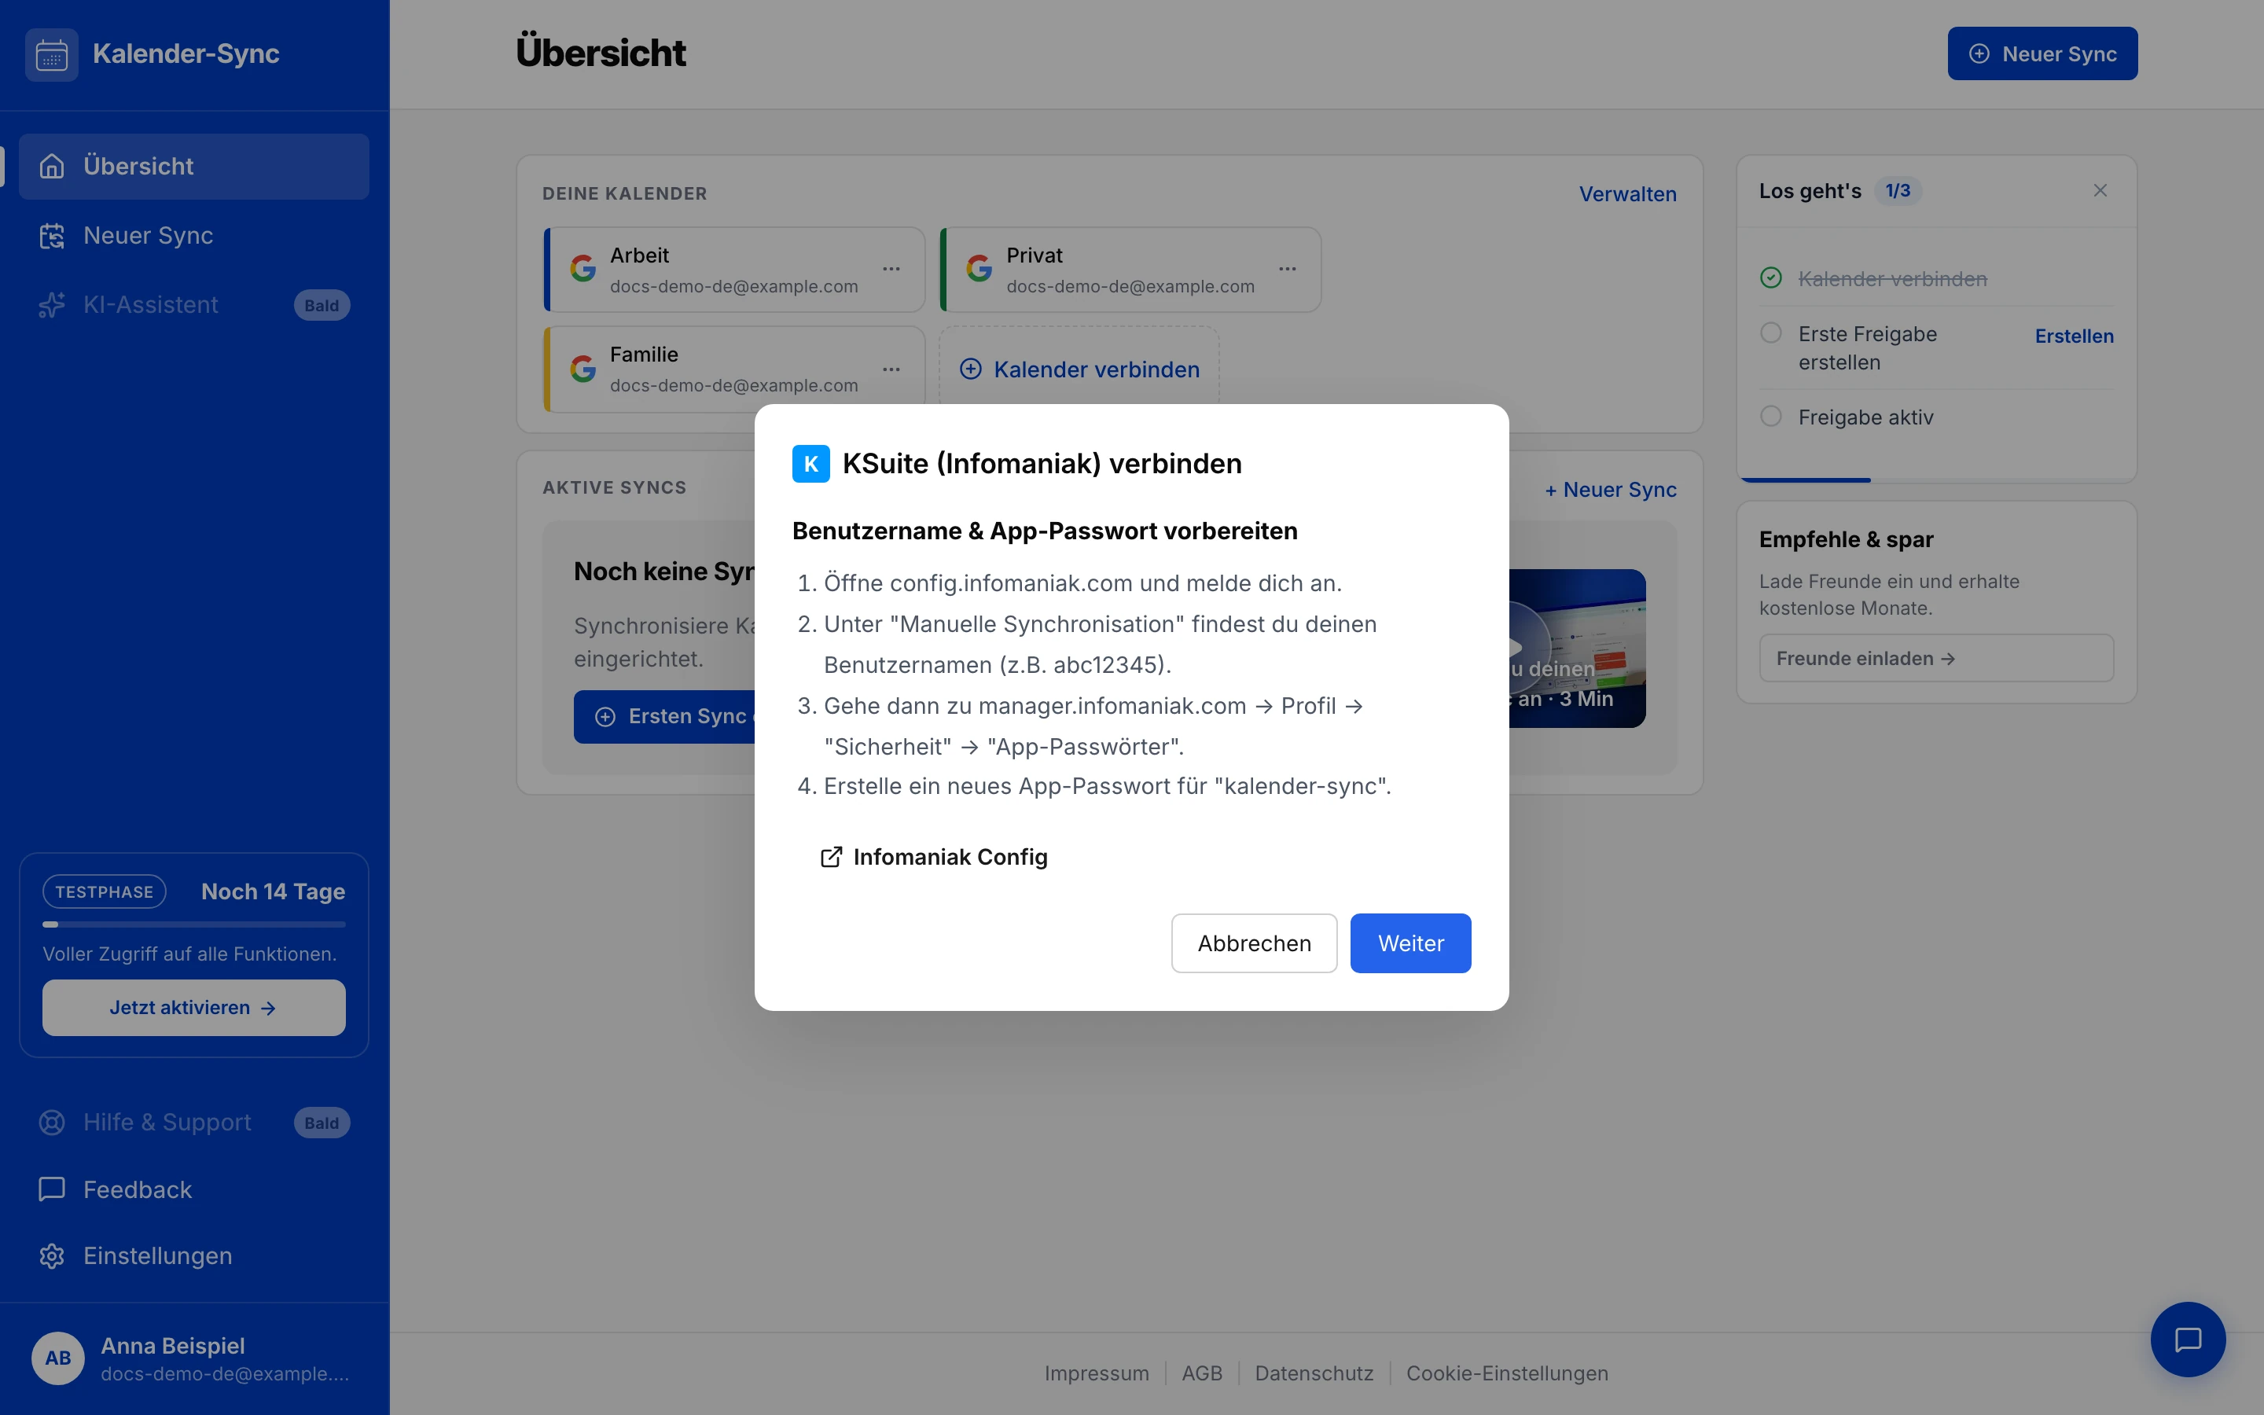The width and height of the screenshot is (2264, 1415).
Task: Click the plus icon in Kalender verbinden
Action: [x=971, y=369]
